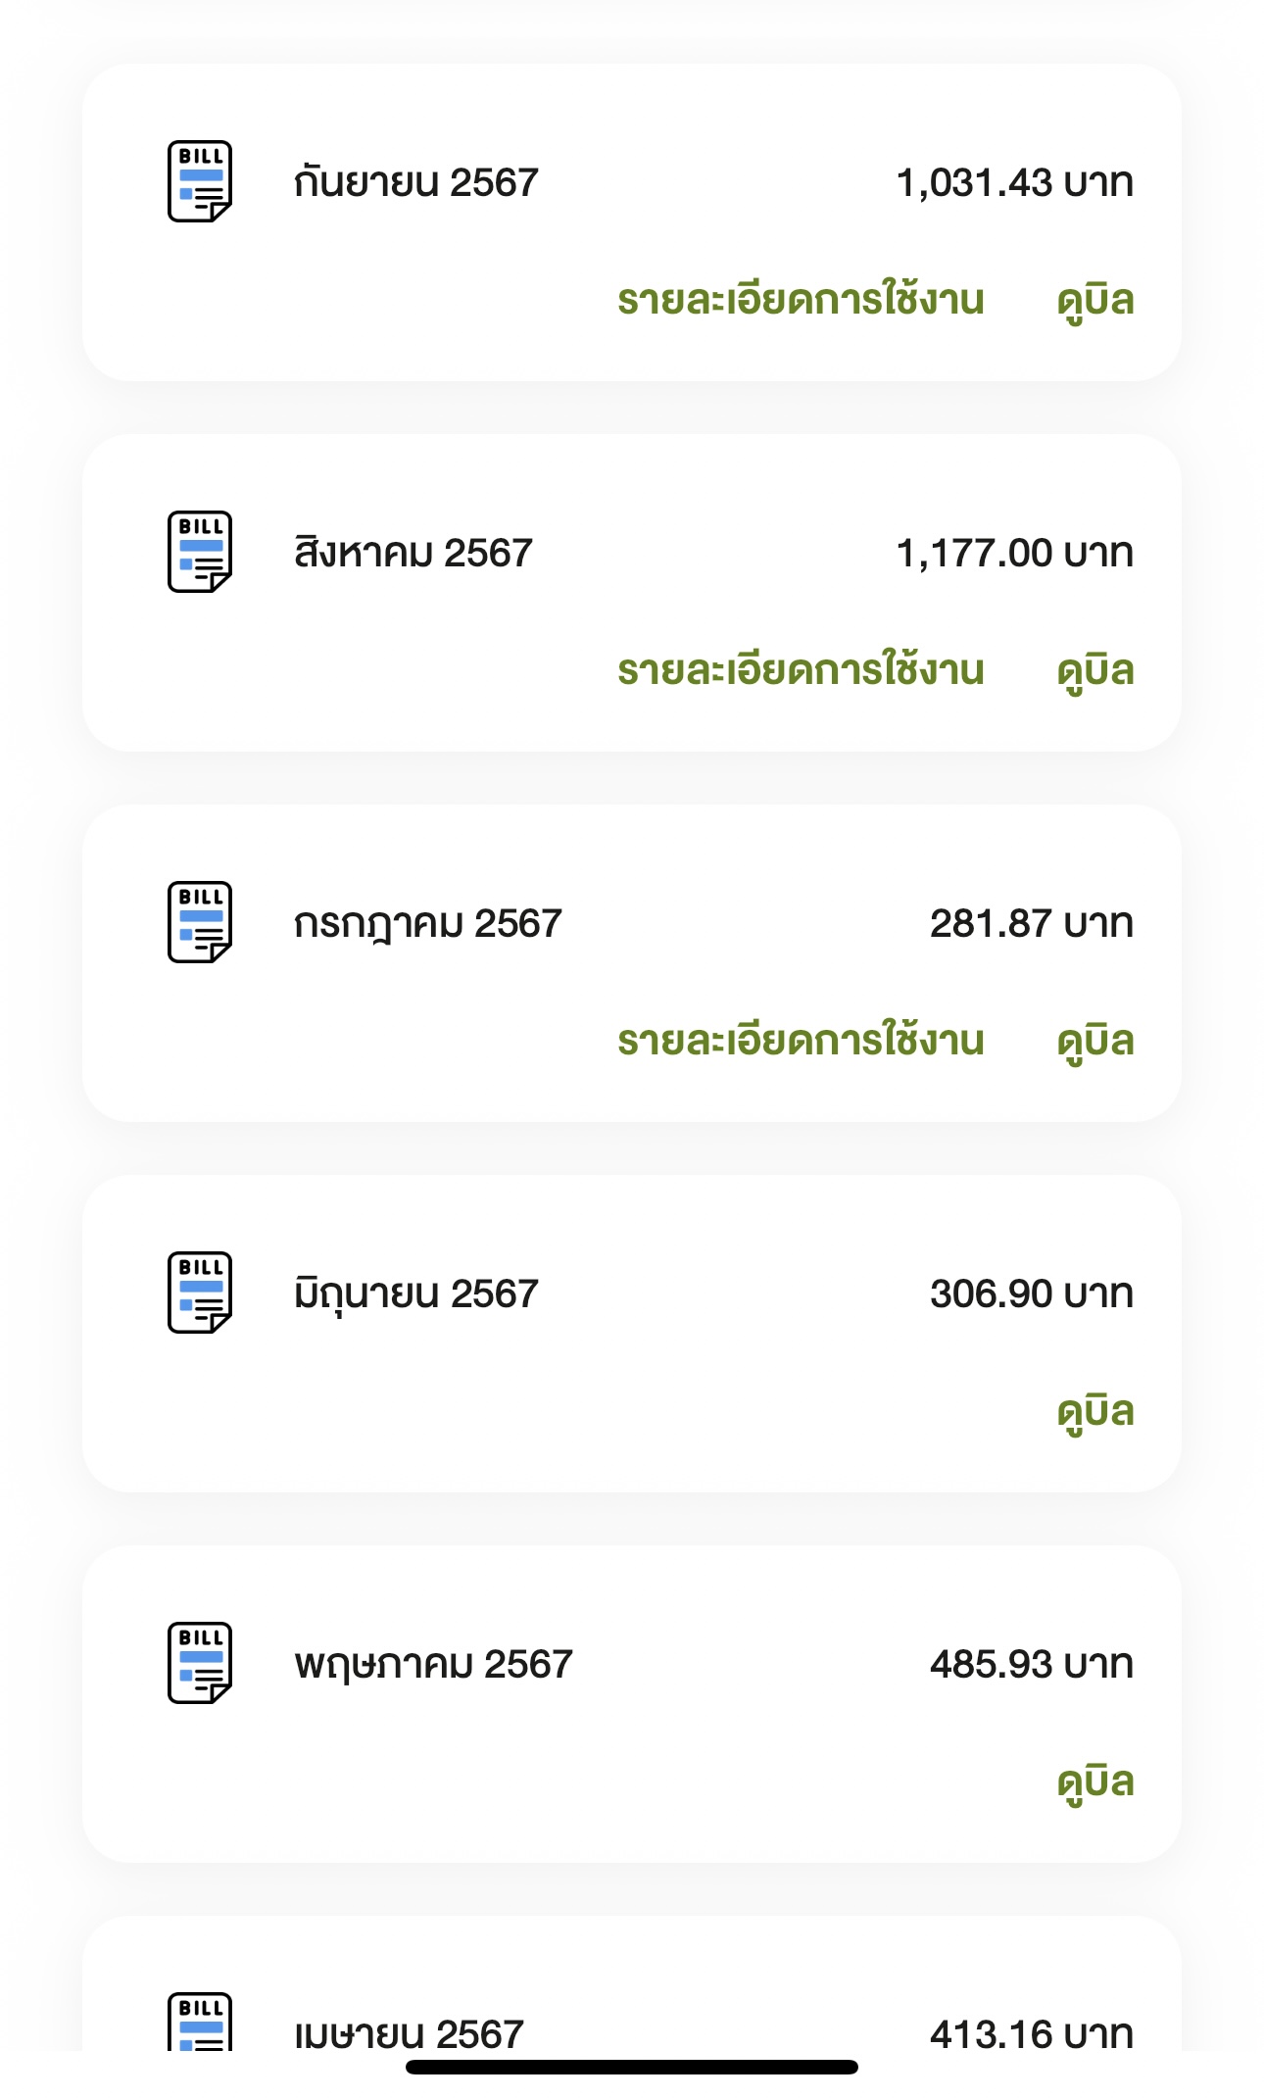Click the bill icon for กรกฎาคม 2567
Screen dimensions: 1264x2098
[x=200, y=922]
